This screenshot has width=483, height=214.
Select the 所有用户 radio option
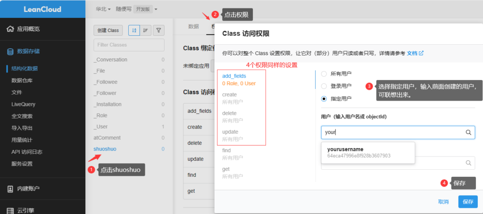[x=324, y=74]
